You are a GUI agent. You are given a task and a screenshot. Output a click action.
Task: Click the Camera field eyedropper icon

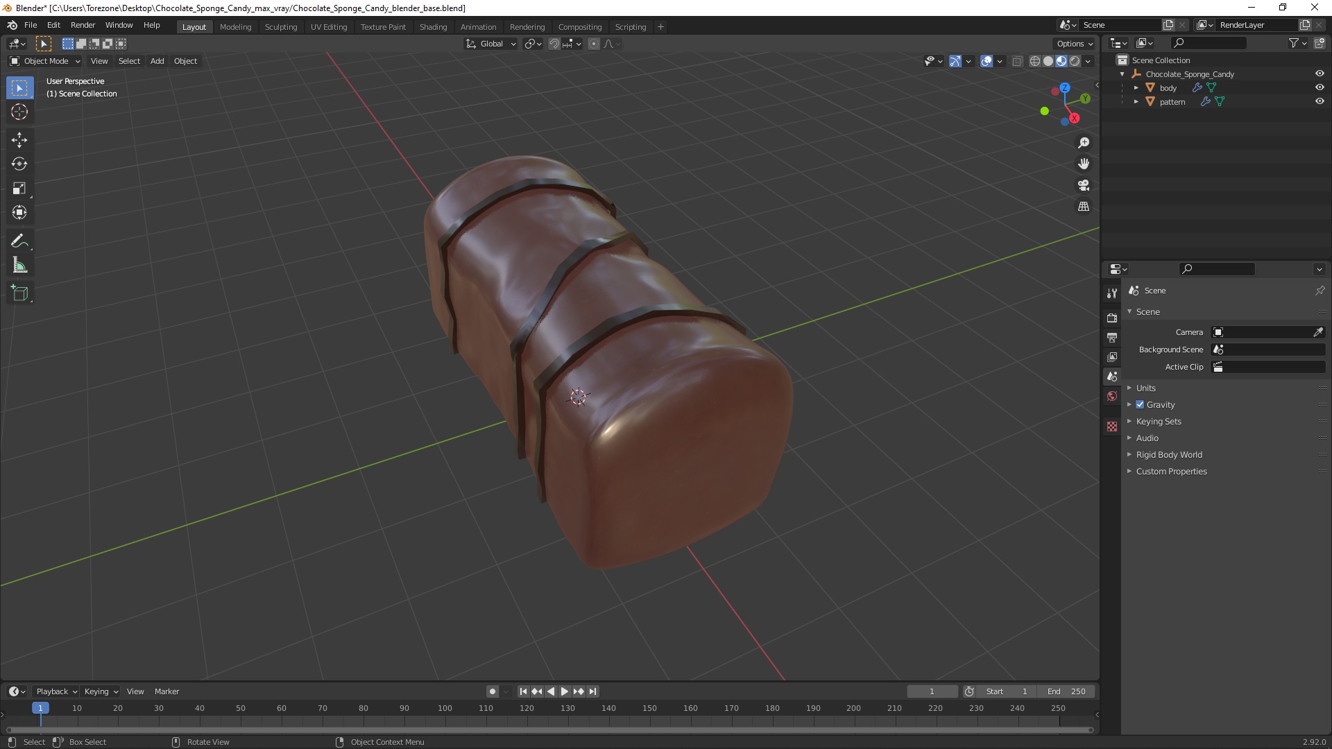[1318, 332]
